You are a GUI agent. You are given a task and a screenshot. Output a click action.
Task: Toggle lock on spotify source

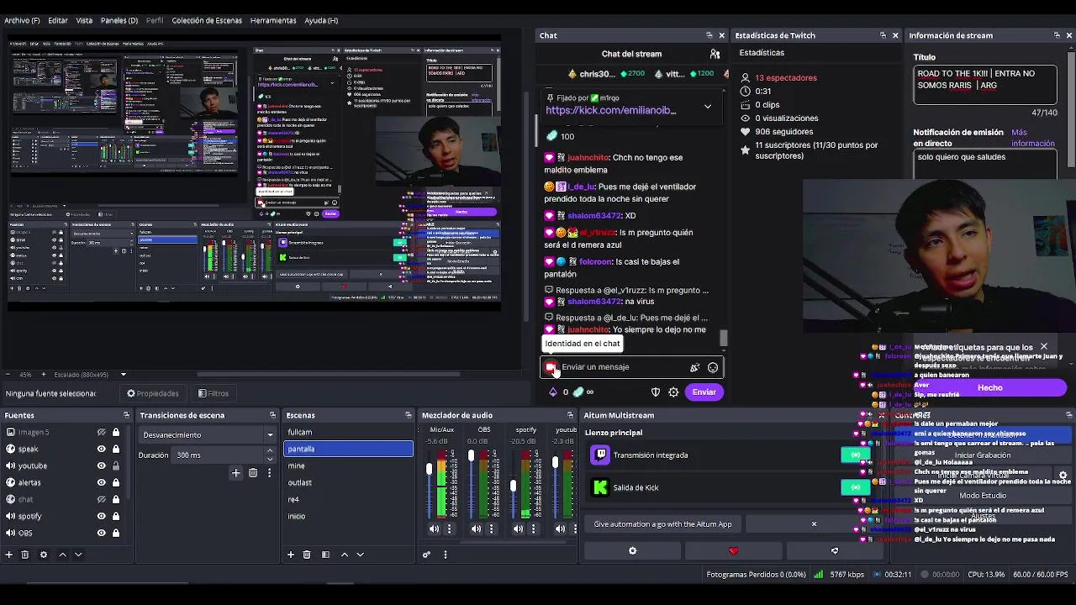coord(116,516)
